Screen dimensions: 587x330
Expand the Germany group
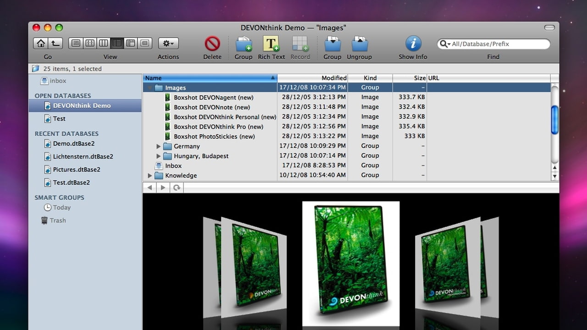[x=158, y=146]
